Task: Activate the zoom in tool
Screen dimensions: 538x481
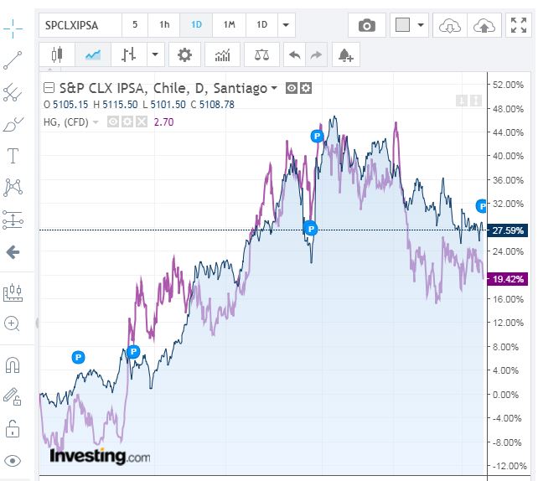Action: (12, 323)
